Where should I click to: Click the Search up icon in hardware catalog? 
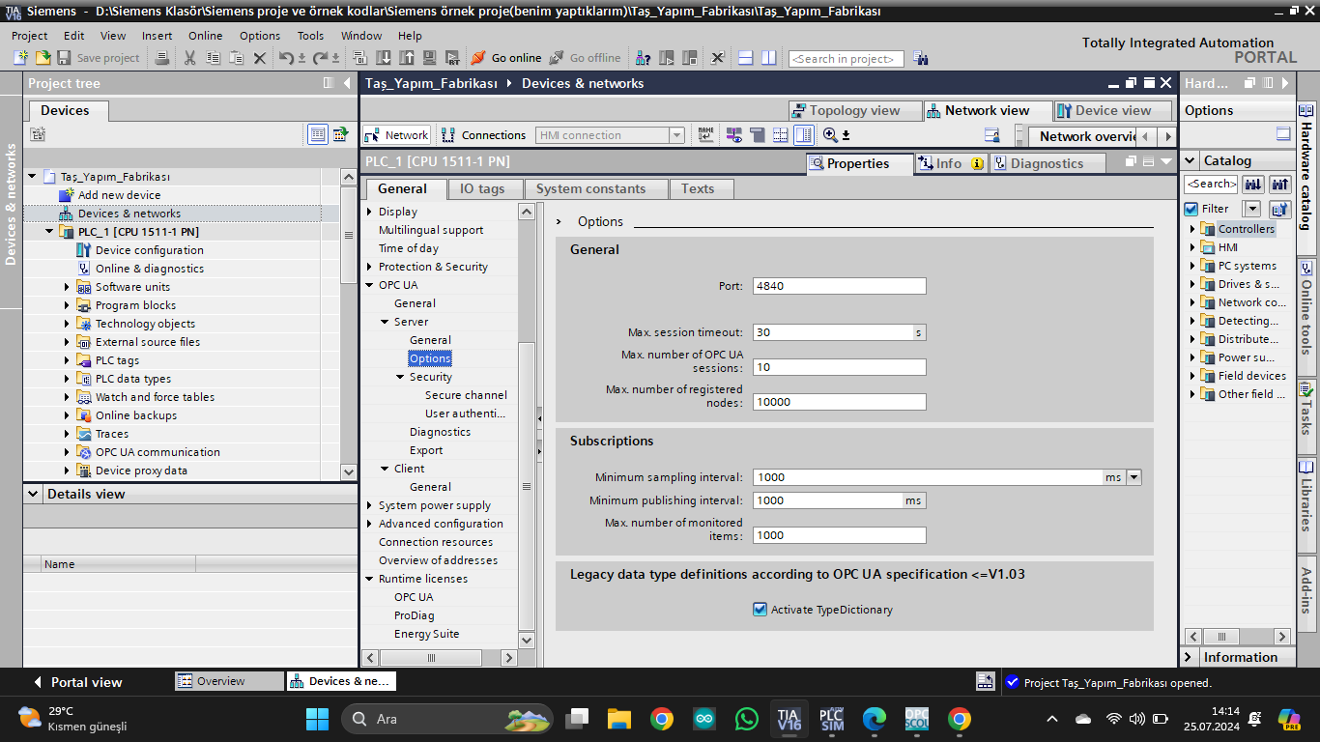(x=1280, y=184)
